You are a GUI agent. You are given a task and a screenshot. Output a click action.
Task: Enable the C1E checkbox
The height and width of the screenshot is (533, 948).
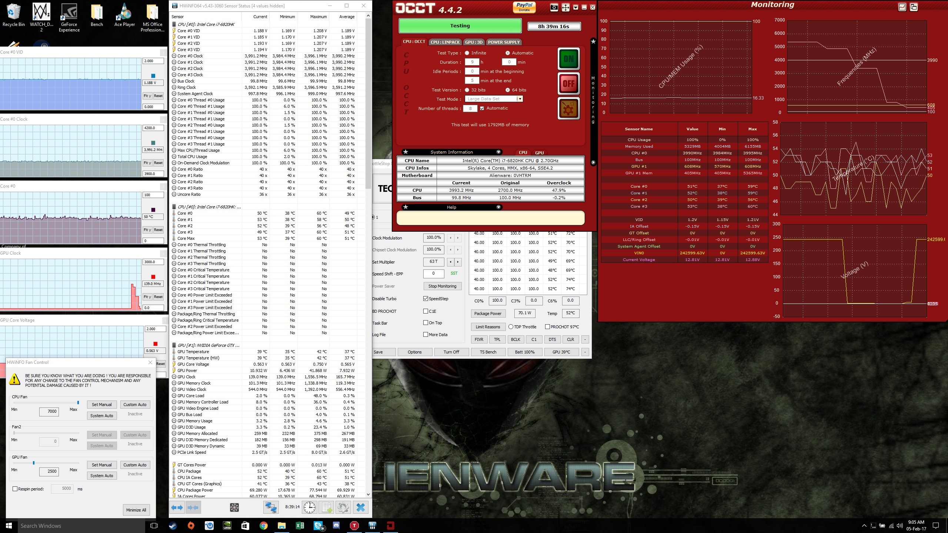pyautogui.click(x=426, y=311)
